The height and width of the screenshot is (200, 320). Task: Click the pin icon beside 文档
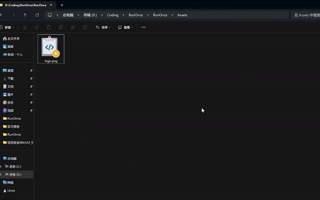click(31, 87)
